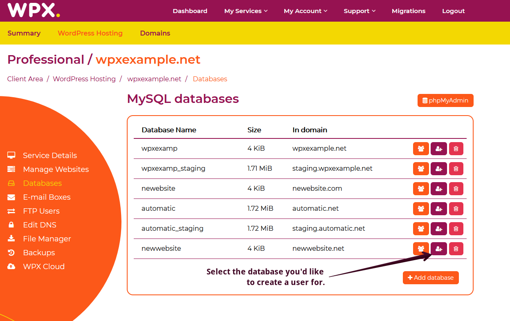510x321 pixels.
Task: Click the Add database button
Action: (431, 278)
